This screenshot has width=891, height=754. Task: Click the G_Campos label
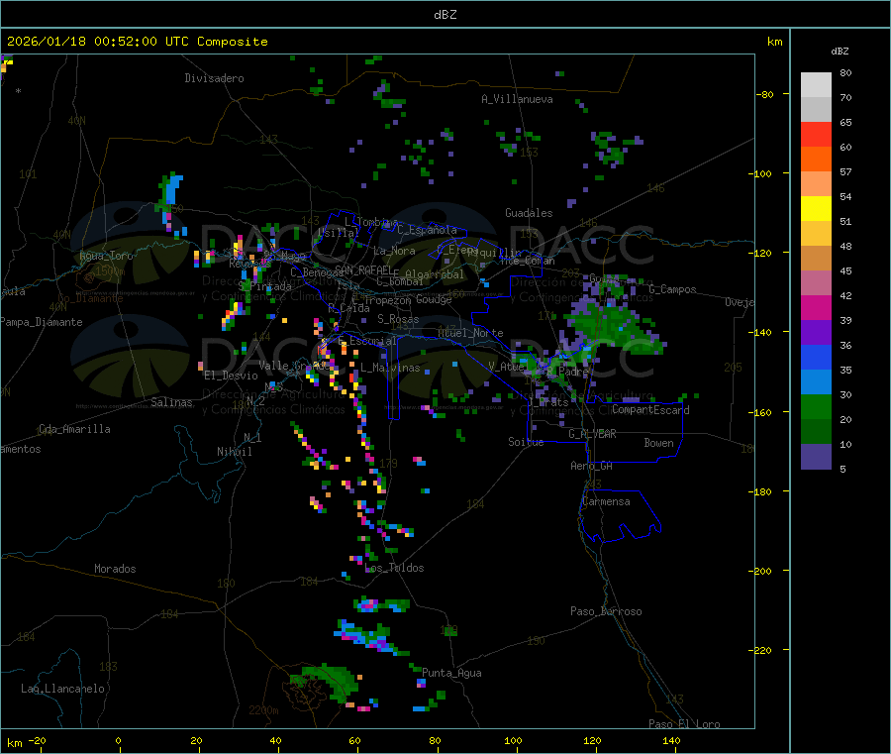coord(672,289)
